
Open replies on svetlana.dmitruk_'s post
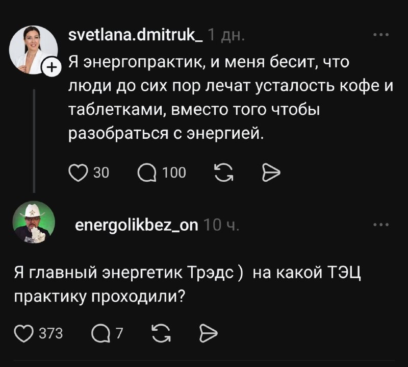[147, 173]
